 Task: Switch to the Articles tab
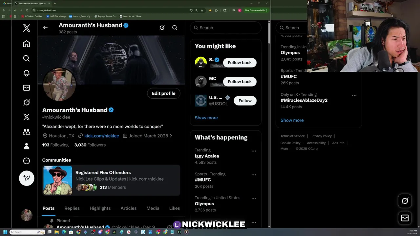click(129, 208)
